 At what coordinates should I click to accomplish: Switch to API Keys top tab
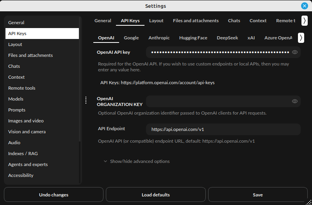point(130,21)
